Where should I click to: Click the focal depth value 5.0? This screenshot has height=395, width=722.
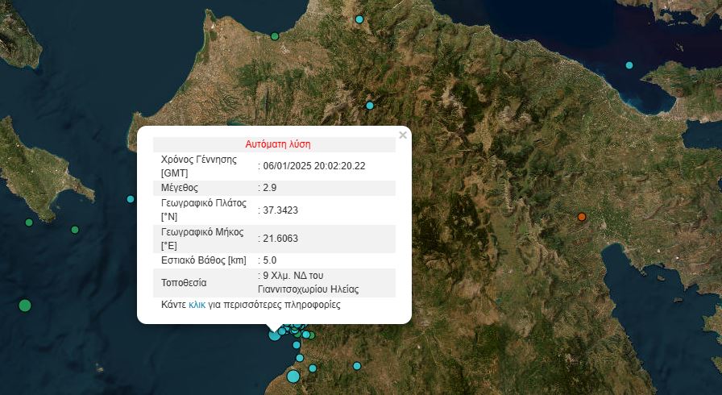coord(270,260)
